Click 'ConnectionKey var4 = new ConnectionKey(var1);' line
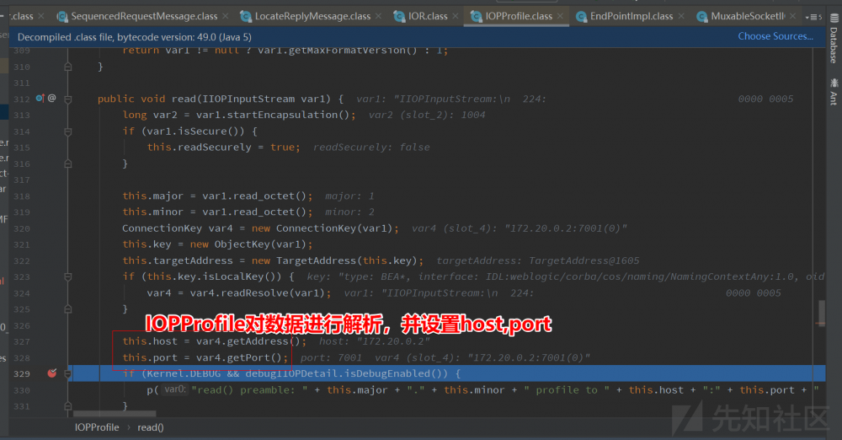 coord(260,228)
